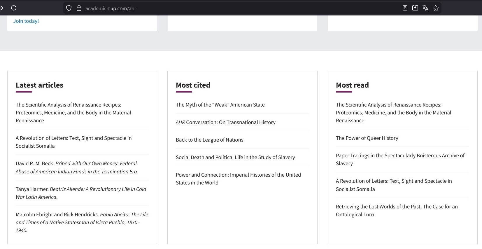Screen dimensions: 482x249
Task: Open "The Power of Queer History" article
Action: pos(367,138)
